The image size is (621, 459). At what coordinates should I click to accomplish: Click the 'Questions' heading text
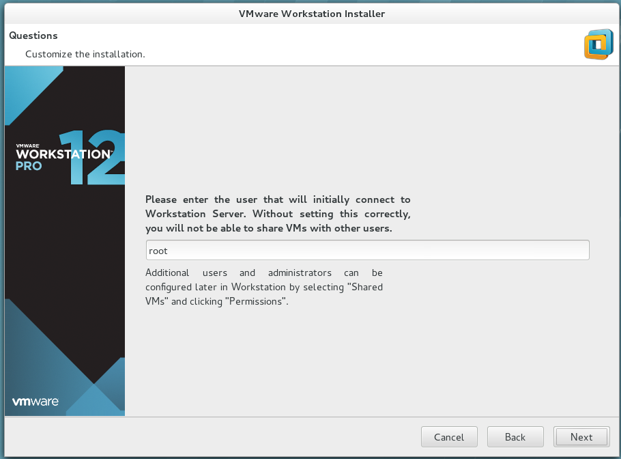tap(33, 36)
